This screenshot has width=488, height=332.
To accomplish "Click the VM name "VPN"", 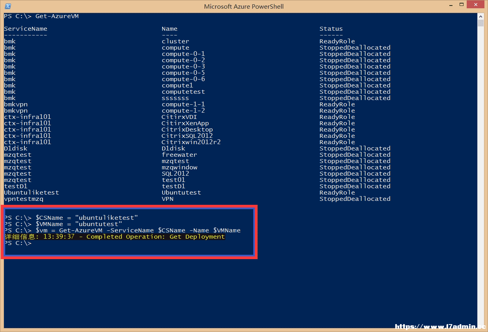I will (168, 199).
